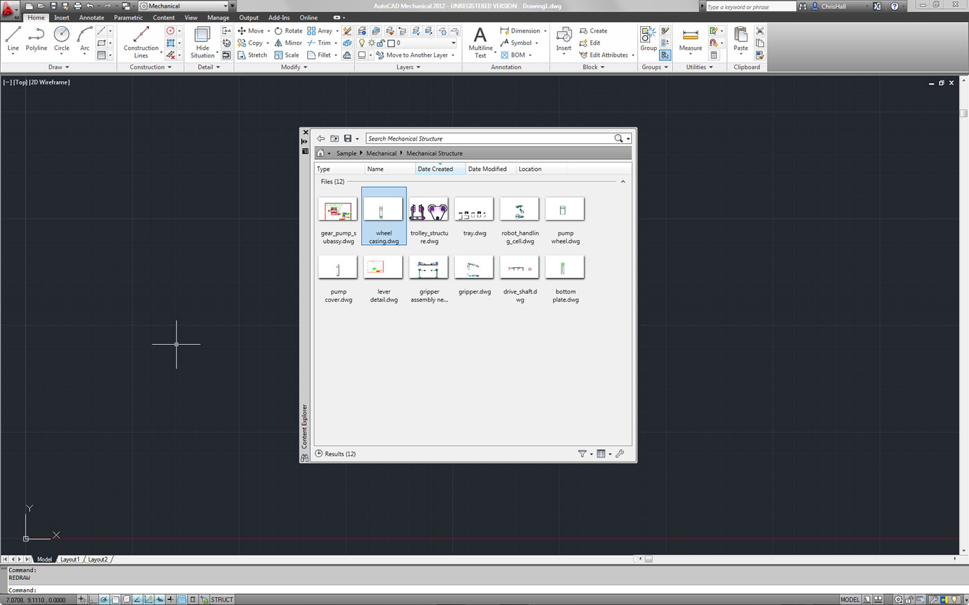
Task: Expand the Utilities panel dropdown
Action: tap(699, 67)
